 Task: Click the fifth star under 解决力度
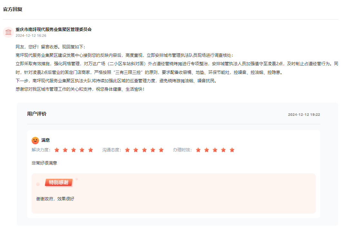pos(90,150)
